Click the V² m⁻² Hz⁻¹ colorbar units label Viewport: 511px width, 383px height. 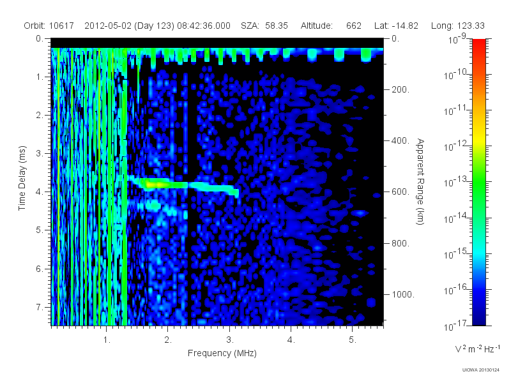click(477, 349)
